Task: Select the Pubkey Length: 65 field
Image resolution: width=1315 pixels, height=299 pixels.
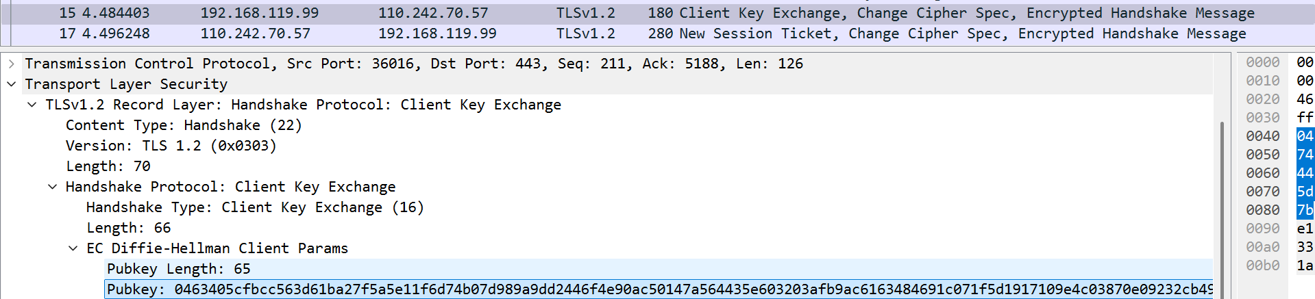Action: coord(179,269)
